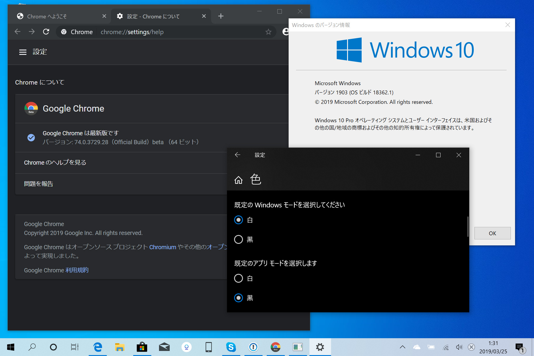Show hidden icons in the system tray
The height and width of the screenshot is (356, 534).
click(x=402, y=347)
